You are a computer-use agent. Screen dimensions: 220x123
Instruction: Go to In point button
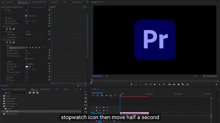(146, 84)
